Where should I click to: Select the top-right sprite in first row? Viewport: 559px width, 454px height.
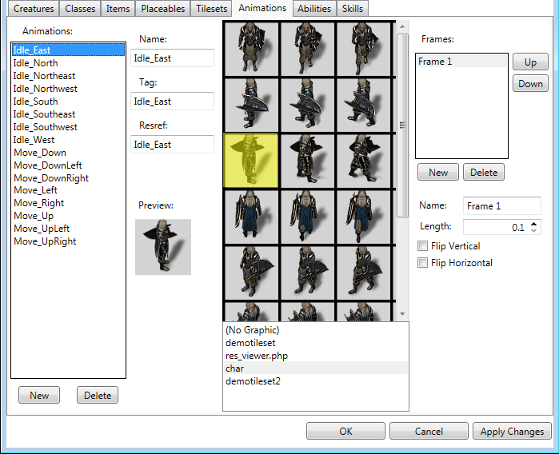point(363,48)
